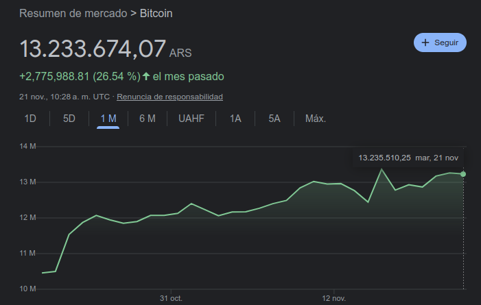This screenshot has width=481, height=305.
Task: Click the +2,775,988.81 (26.54 %) change text
Action: [x=80, y=76]
